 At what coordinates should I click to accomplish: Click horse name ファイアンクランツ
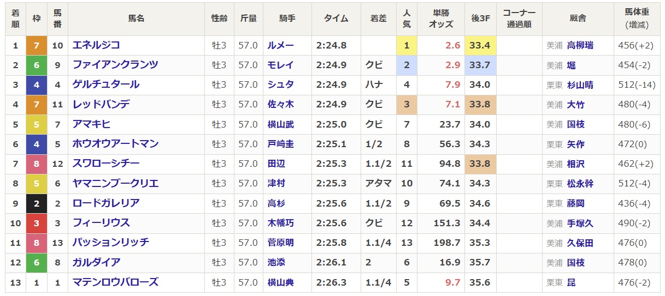(x=115, y=65)
